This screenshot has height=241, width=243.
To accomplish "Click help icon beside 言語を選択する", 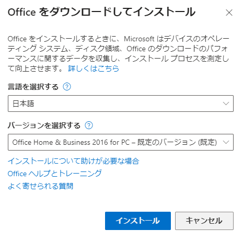I will click(67, 87).
